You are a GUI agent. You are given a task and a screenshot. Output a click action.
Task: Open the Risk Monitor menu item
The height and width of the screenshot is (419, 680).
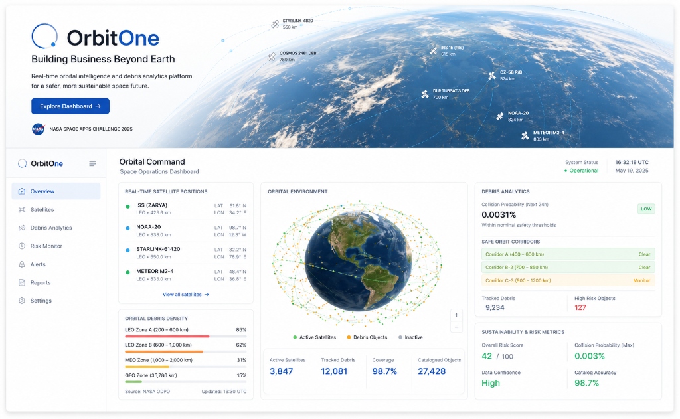point(56,246)
